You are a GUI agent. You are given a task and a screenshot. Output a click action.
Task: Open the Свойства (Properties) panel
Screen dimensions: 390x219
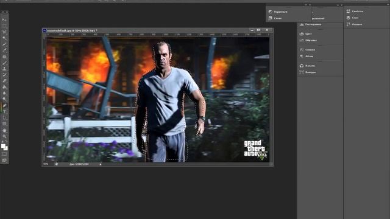pos(355,11)
